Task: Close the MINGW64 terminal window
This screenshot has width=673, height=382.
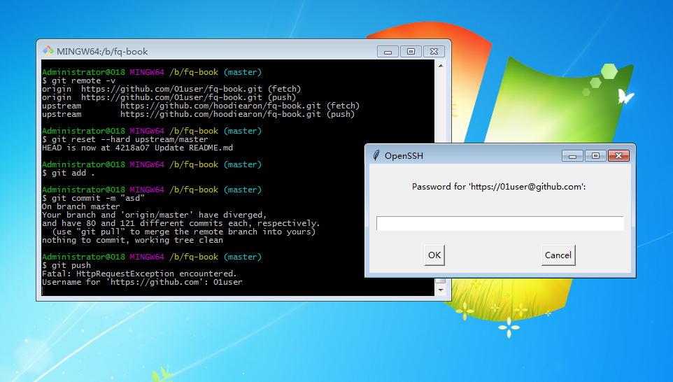Action: click(x=434, y=52)
